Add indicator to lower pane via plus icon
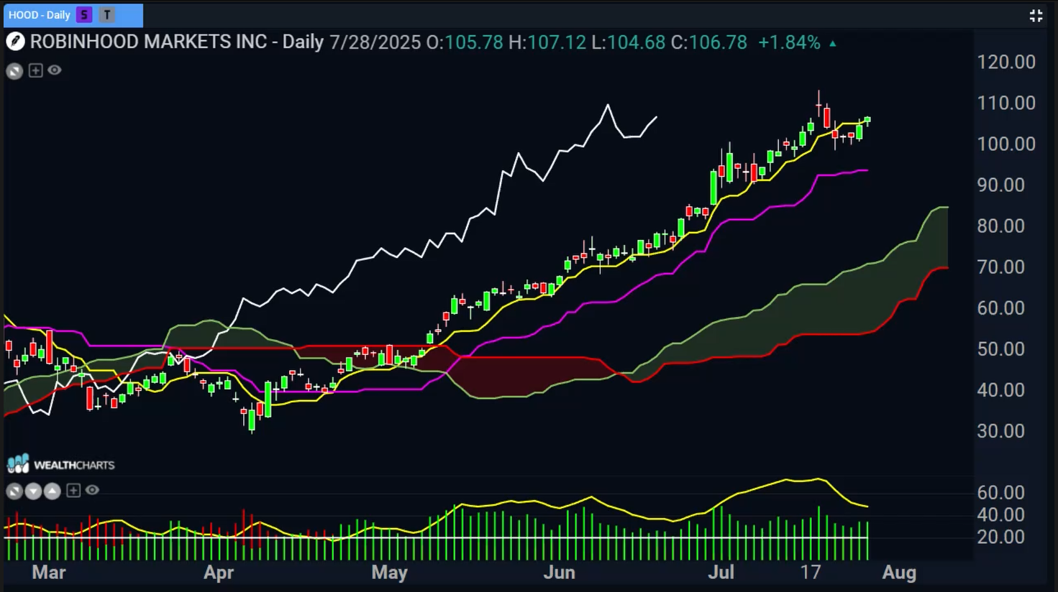The height and width of the screenshot is (592, 1058). [x=73, y=491]
